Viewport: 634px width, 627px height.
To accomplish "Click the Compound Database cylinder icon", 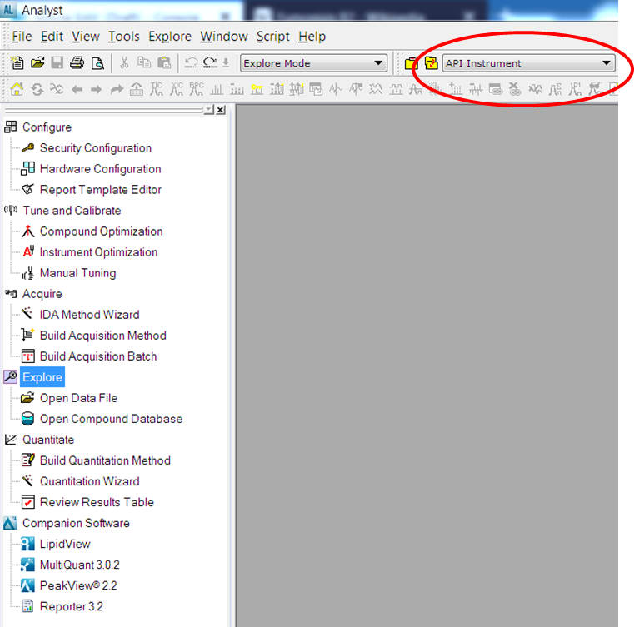I will 27,419.
